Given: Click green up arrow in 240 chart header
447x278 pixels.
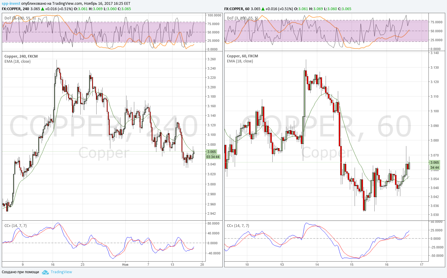Looking at the screenshot, I should (43, 9).
